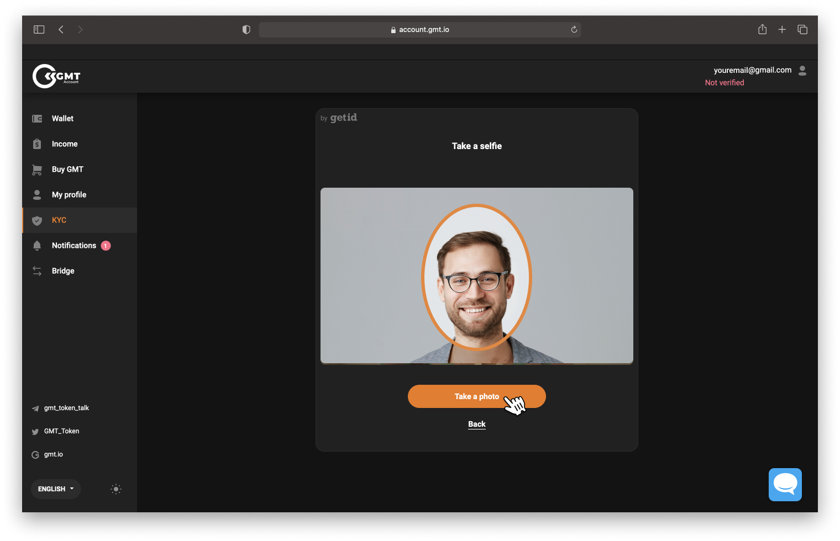The image size is (840, 541).
Task: Open gmt_token_talk Telegram link
Action: [66, 408]
